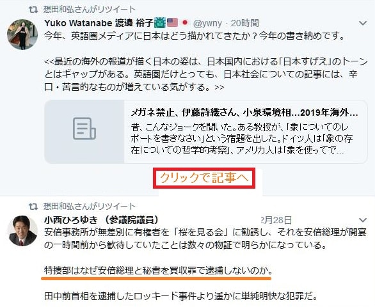Open the 20時間 timestamp

coord(244,23)
